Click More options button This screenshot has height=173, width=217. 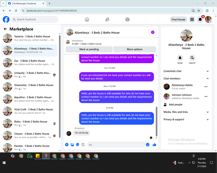click(x=135, y=49)
